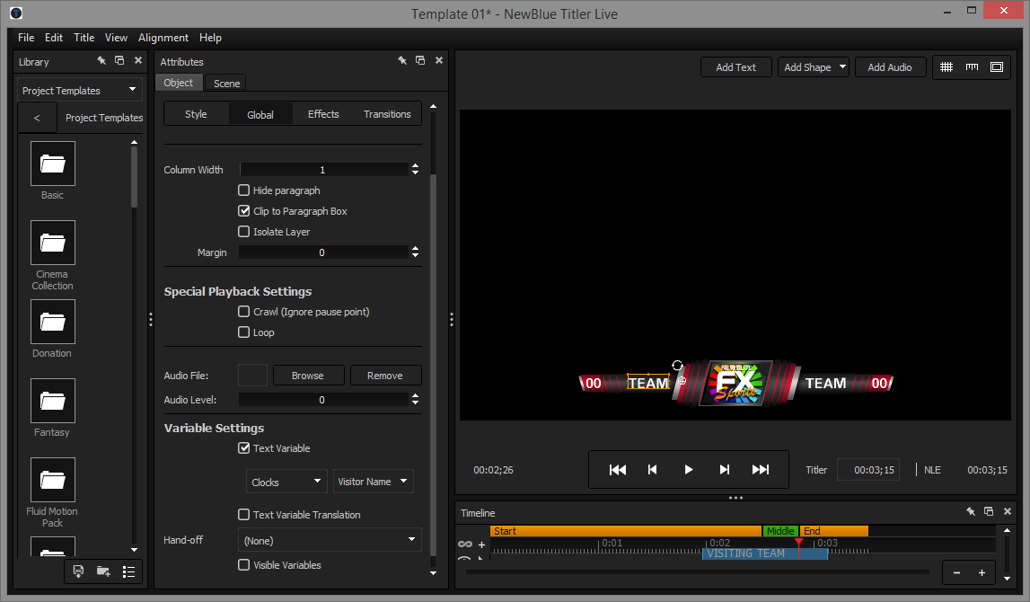Switch Library to list view icon
The width and height of the screenshot is (1030, 602).
(128, 571)
